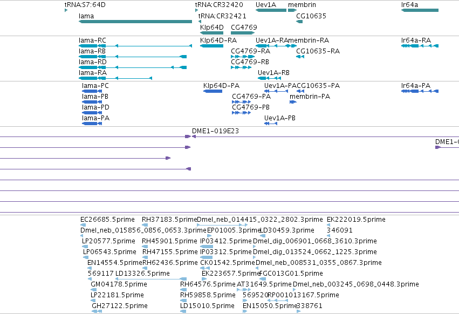This screenshot has width=459, height=314.
Task: Select the lama-RB transcript label
Action: (92, 51)
